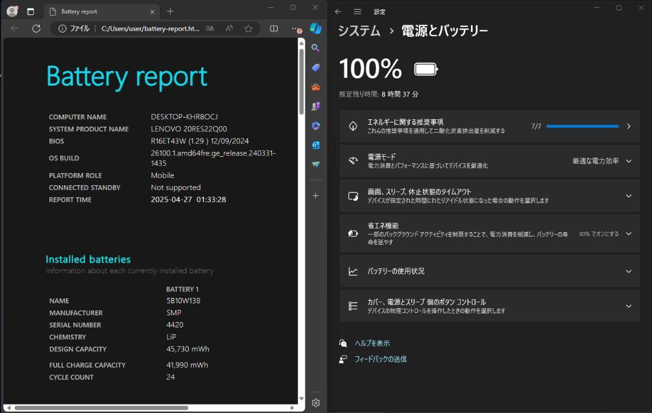
Task: Open the sidebar Shopping tag icon
Action: 316,68
